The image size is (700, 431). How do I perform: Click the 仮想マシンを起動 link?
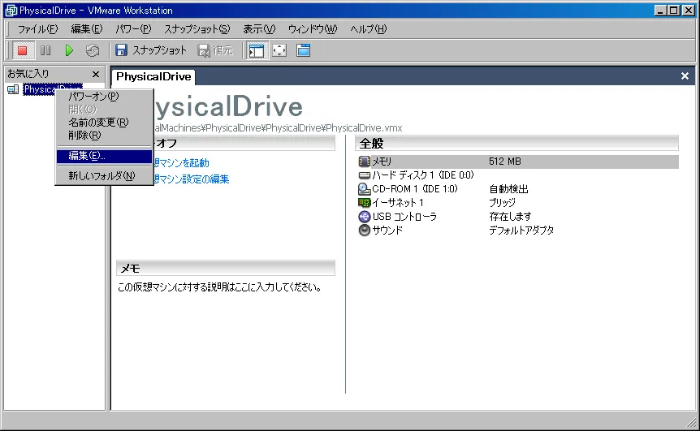tap(180, 163)
